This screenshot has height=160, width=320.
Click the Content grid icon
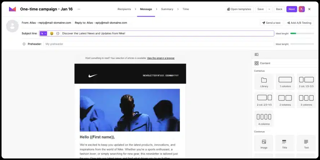click(x=257, y=63)
